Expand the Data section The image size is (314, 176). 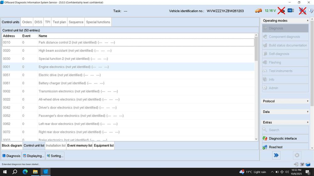point(308,112)
